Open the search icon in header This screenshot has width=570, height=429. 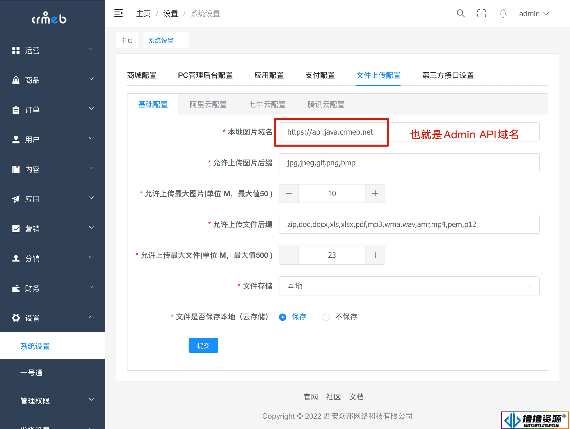pos(461,13)
